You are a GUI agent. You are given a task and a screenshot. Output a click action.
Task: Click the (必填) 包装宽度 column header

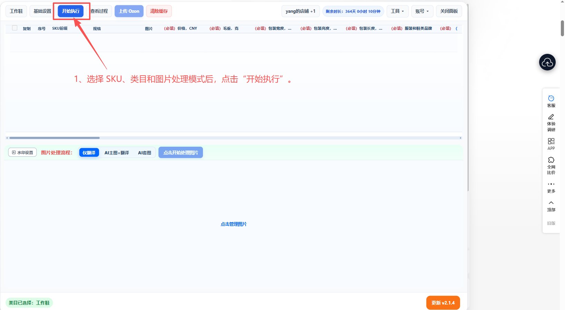pos(273,28)
